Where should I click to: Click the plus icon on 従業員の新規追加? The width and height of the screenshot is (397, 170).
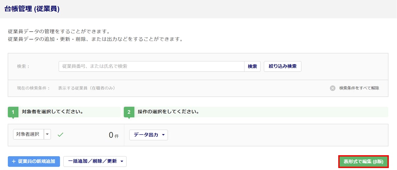tap(14, 161)
